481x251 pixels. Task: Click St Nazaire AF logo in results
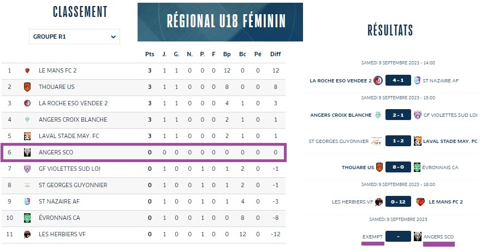click(417, 81)
